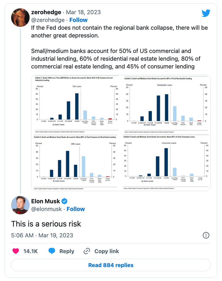Open zerohedge's profile avatar

(x=20, y=17)
